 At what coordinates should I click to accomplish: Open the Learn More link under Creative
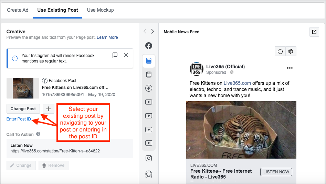(x=107, y=37)
